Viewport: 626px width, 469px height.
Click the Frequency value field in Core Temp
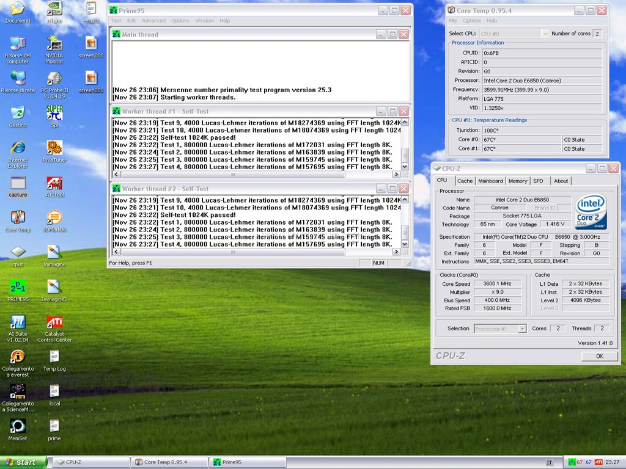tap(542, 90)
